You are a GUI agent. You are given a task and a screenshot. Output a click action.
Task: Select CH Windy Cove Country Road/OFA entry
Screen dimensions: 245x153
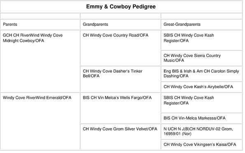(x=115, y=35)
